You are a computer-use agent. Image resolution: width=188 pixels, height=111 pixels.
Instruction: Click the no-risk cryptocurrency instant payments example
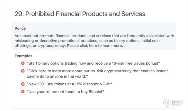coord(97,74)
